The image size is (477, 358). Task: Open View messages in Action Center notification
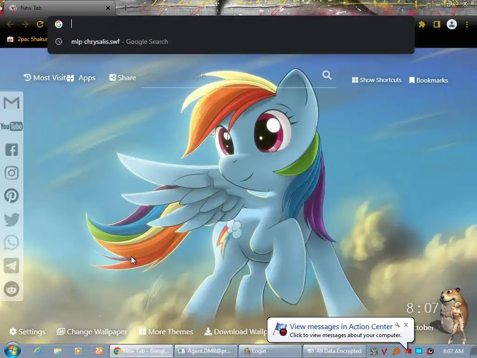341,327
